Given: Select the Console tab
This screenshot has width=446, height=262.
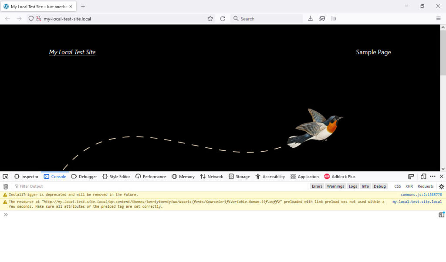Looking at the screenshot, I should coord(55,176).
